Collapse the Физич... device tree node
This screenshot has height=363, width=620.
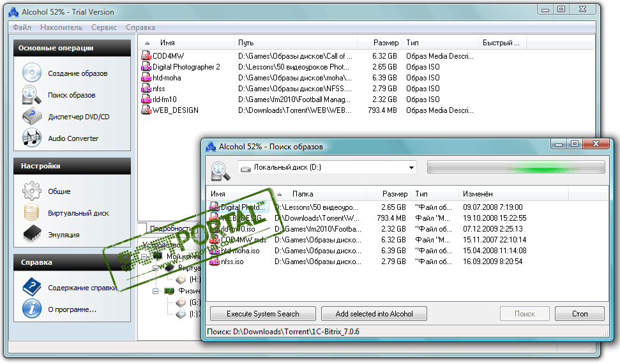(156, 291)
